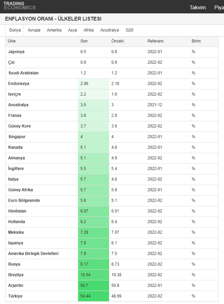Select the Dünya tab
Viewport: 224px width, 304px height.
15,30
